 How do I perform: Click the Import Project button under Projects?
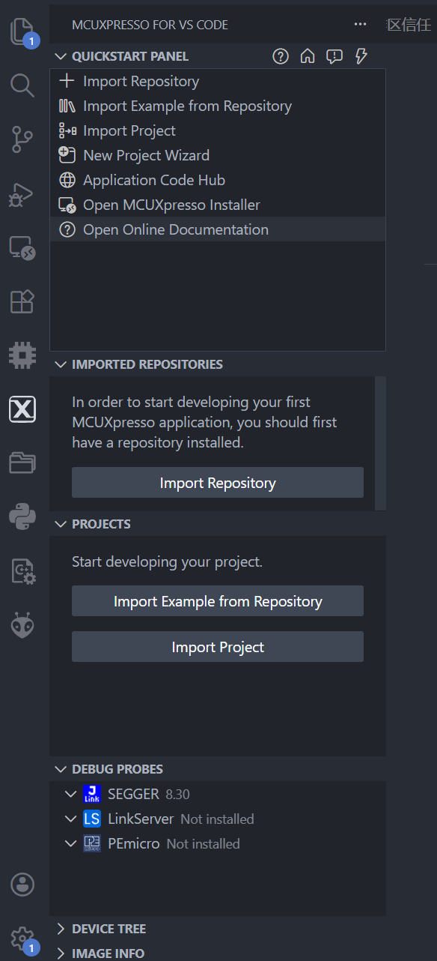tap(218, 647)
